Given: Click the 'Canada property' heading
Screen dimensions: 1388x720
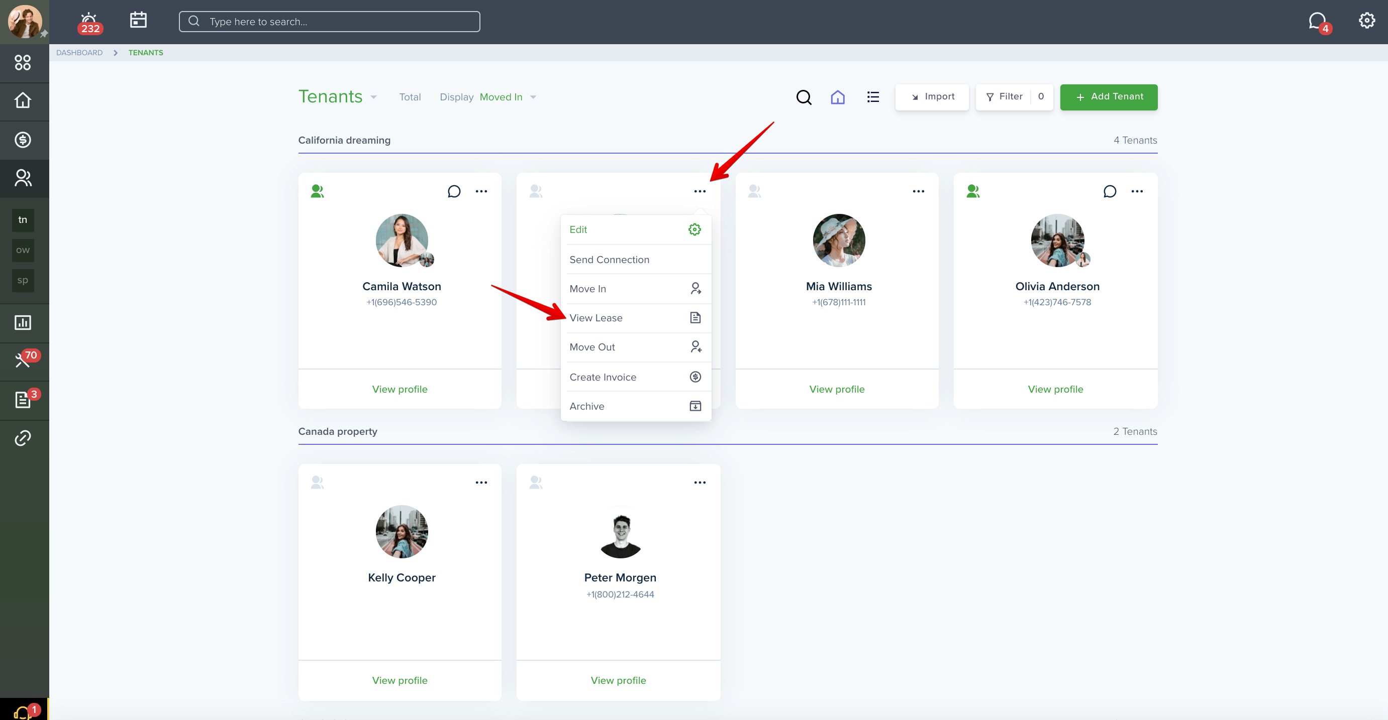Looking at the screenshot, I should (338, 432).
